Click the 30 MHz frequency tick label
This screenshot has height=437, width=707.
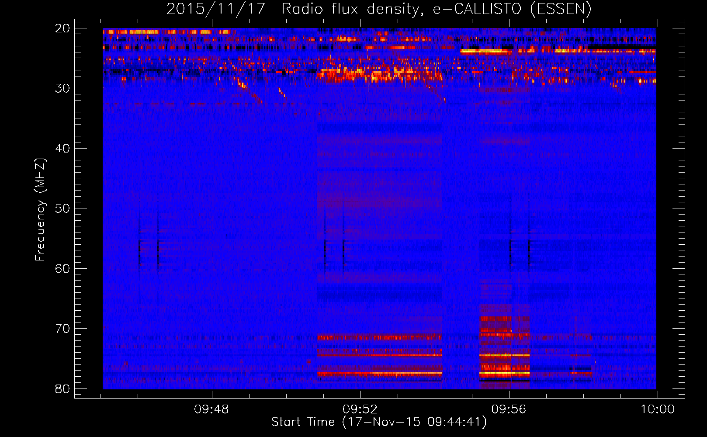63,88
